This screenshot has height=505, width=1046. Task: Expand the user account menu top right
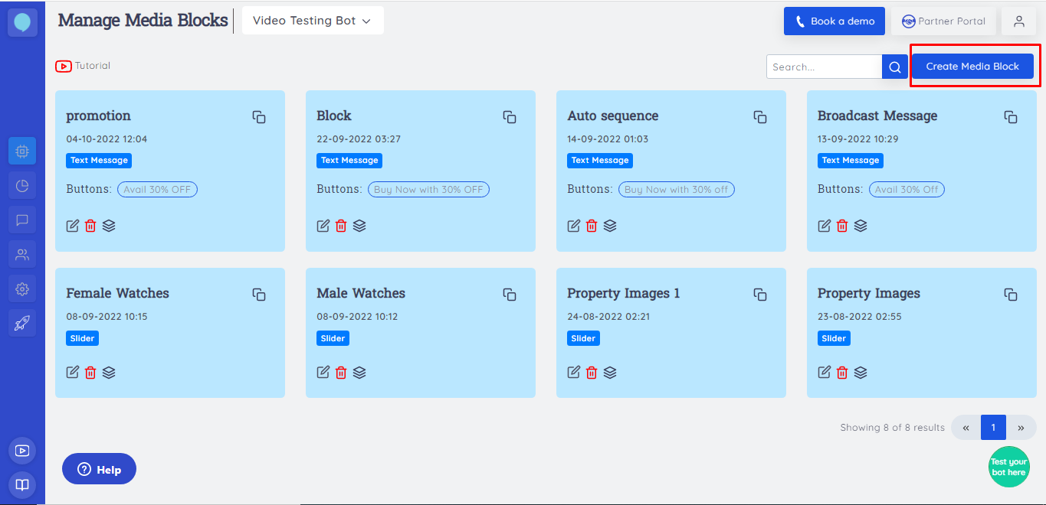pyautogui.click(x=1018, y=21)
